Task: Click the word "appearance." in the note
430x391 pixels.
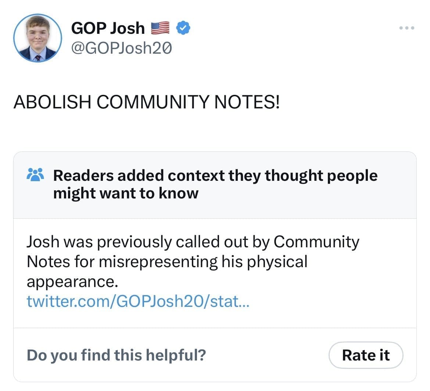Action: (72, 282)
